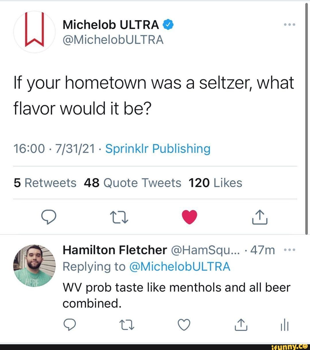Open Michelob ULTRA's profile picture
Image resolution: width=310 pixels, height=350 pixels.
(x=34, y=32)
